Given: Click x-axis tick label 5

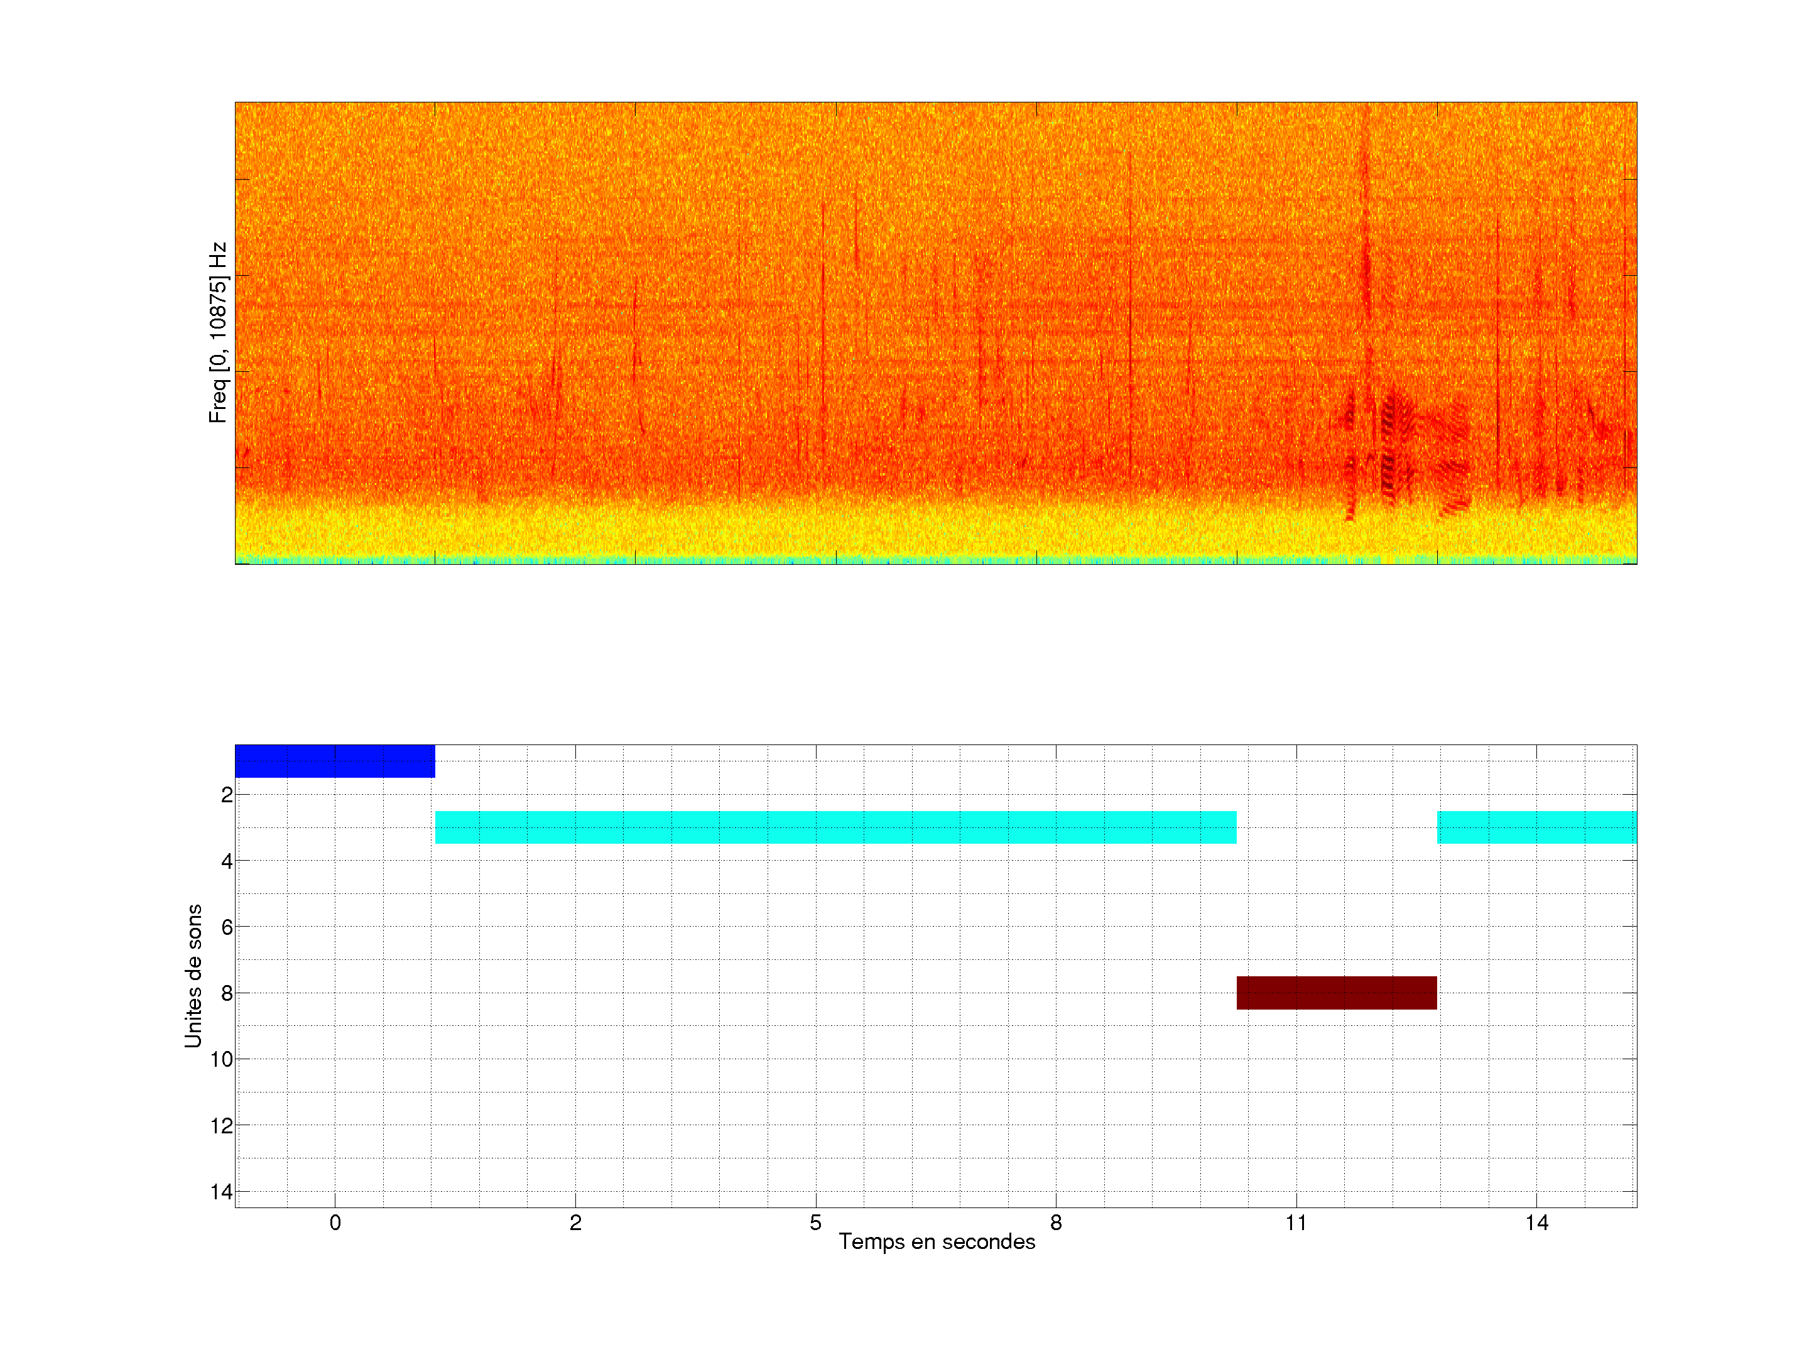Looking at the screenshot, I should (x=815, y=1223).
